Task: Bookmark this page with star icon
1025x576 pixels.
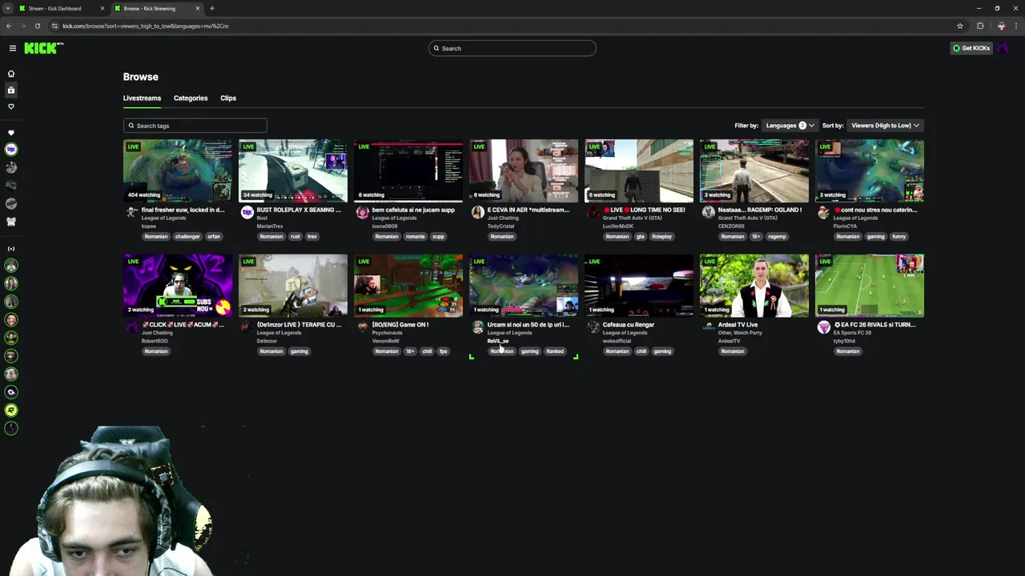Action: pos(960,26)
